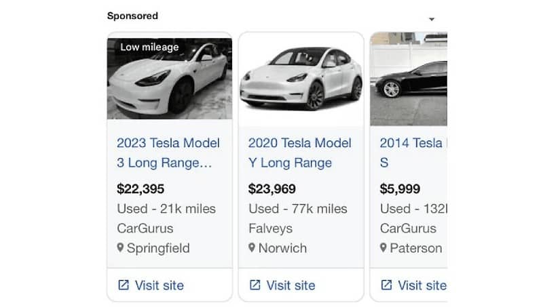Click external-link icon on the Model S card

coord(386,285)
